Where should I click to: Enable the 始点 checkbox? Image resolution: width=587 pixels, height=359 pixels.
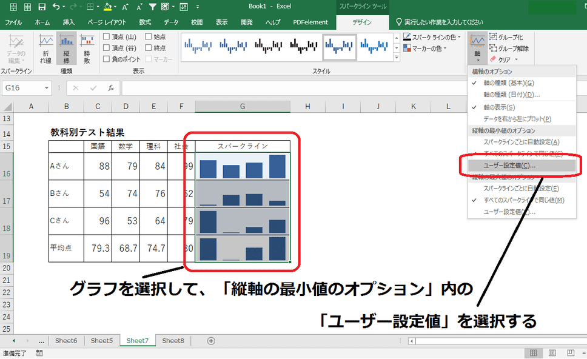pyautogui.click(x=147, y=36)
